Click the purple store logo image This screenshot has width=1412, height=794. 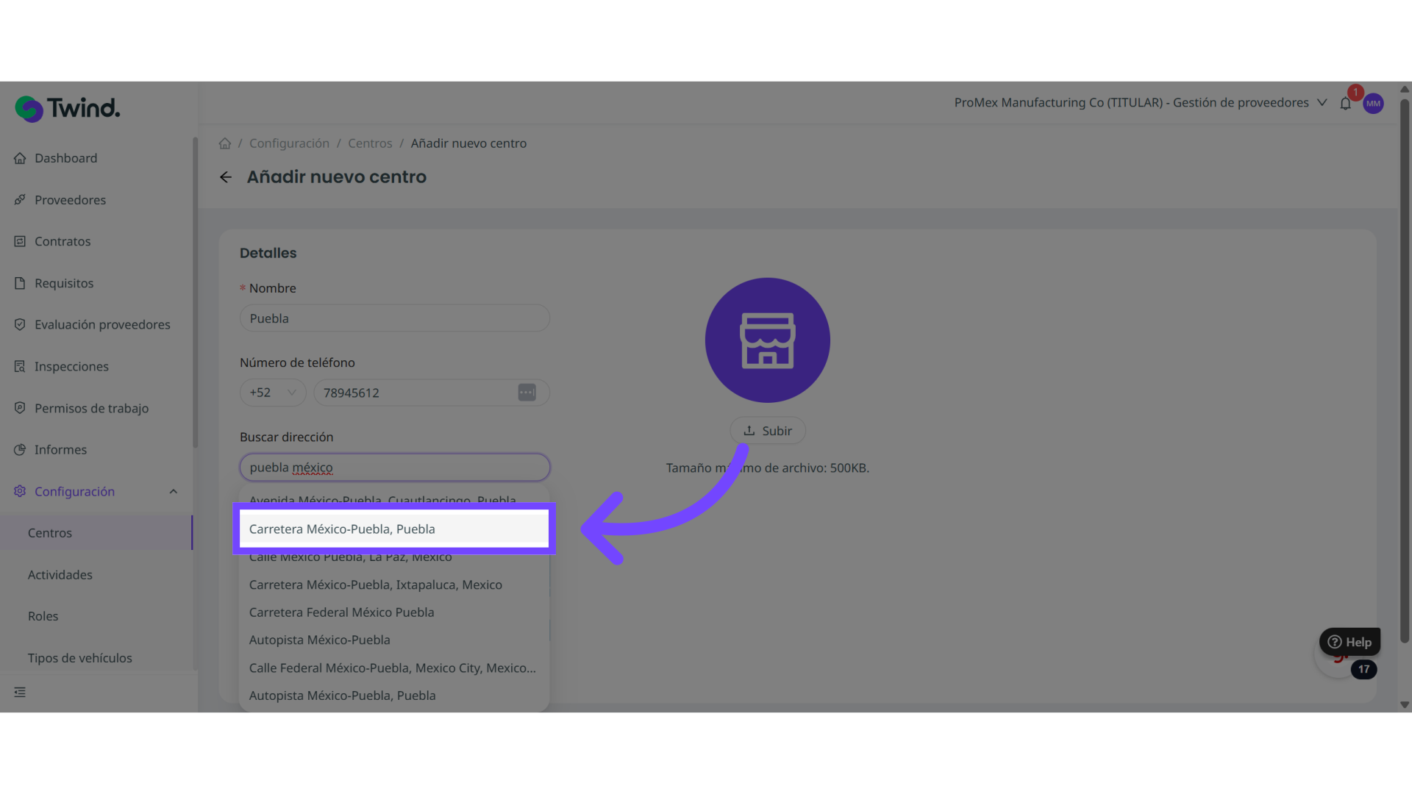point(767,340)
